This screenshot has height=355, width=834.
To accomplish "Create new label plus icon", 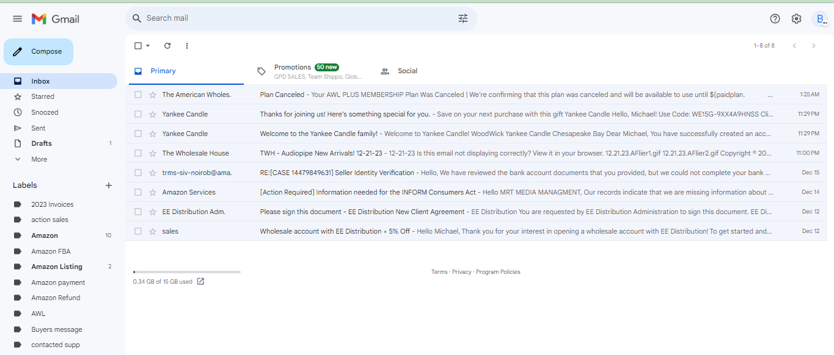I will point(109,185).
